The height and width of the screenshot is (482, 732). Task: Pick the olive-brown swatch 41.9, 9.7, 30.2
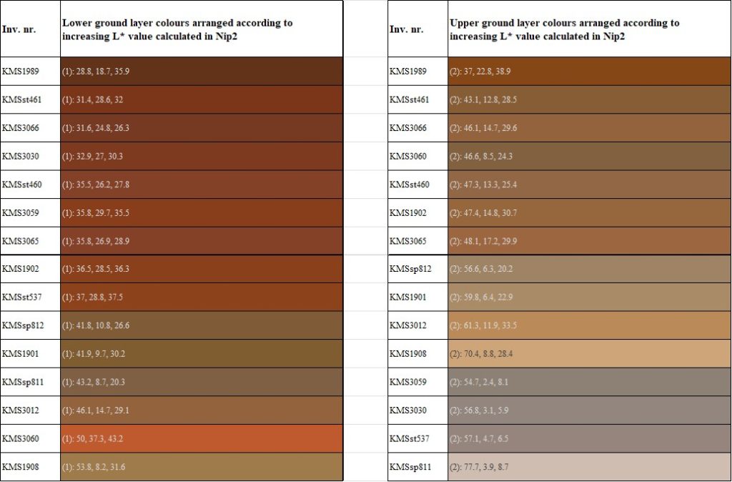[202, 354]
